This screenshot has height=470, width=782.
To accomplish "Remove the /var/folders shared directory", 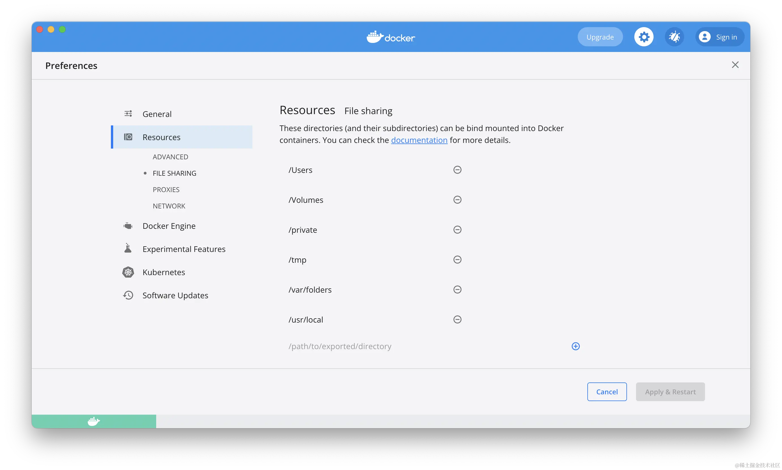I will 457,290.
